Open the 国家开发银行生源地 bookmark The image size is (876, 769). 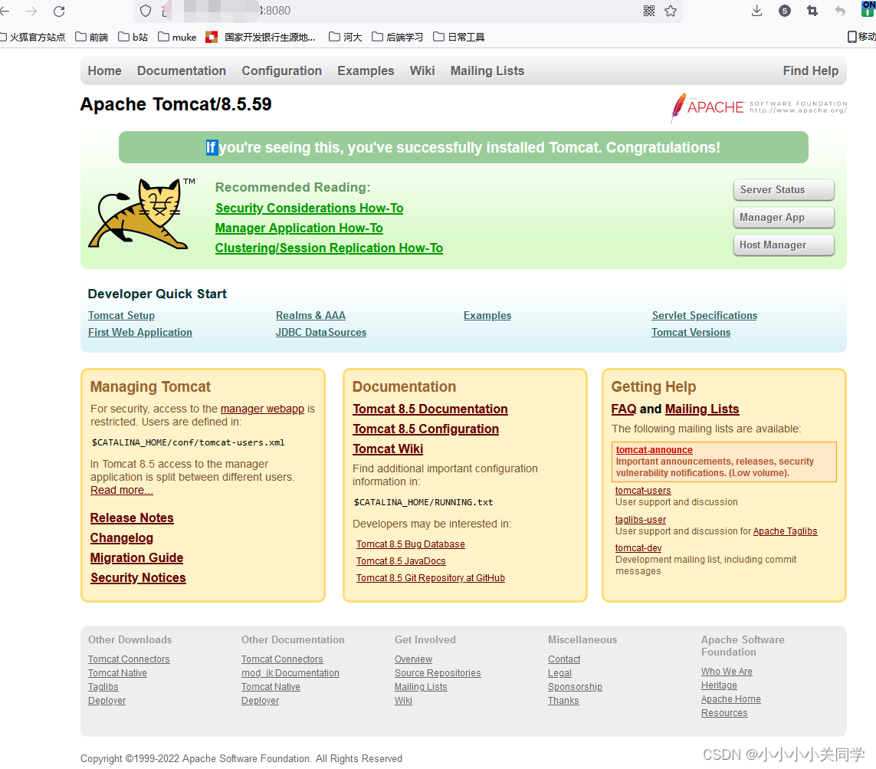[261, 37]
